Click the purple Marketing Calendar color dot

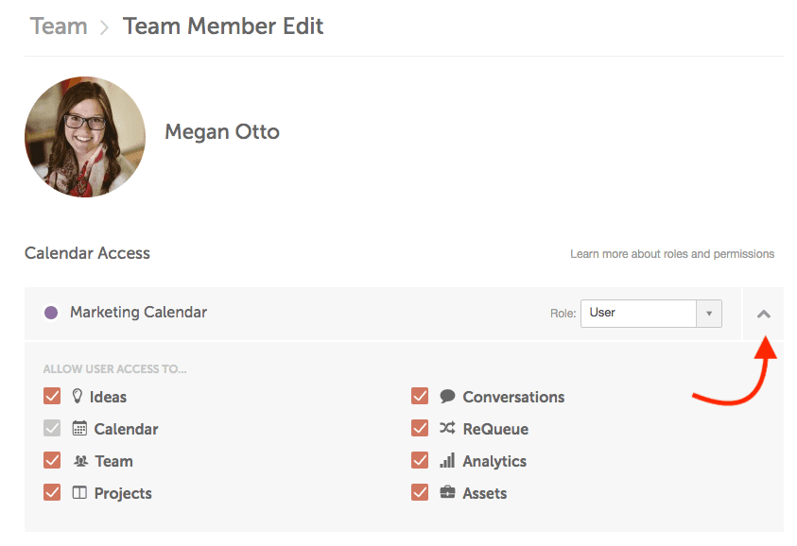(x=51, y=313)
